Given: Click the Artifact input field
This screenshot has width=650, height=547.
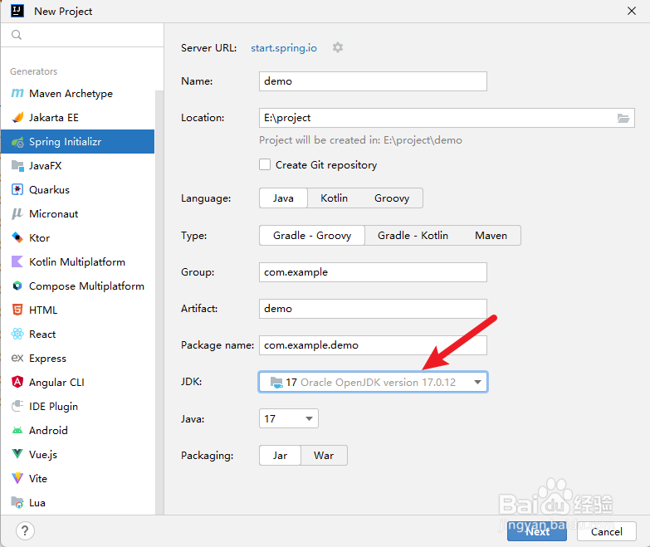Looking at the screenshot, I should tap(372, 309).
